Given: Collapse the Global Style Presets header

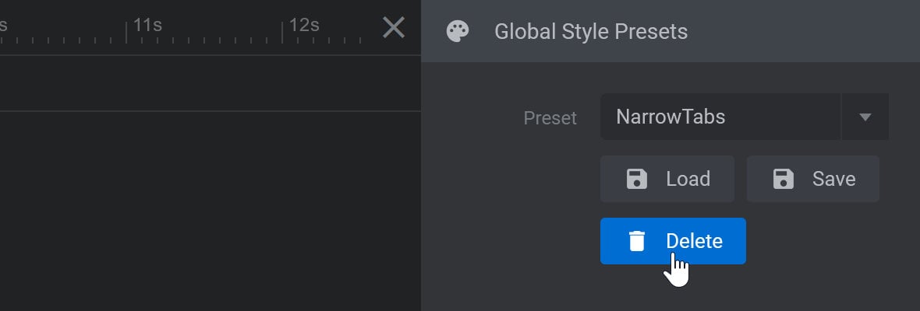Looking at the screenshot, I should point(671,31).
